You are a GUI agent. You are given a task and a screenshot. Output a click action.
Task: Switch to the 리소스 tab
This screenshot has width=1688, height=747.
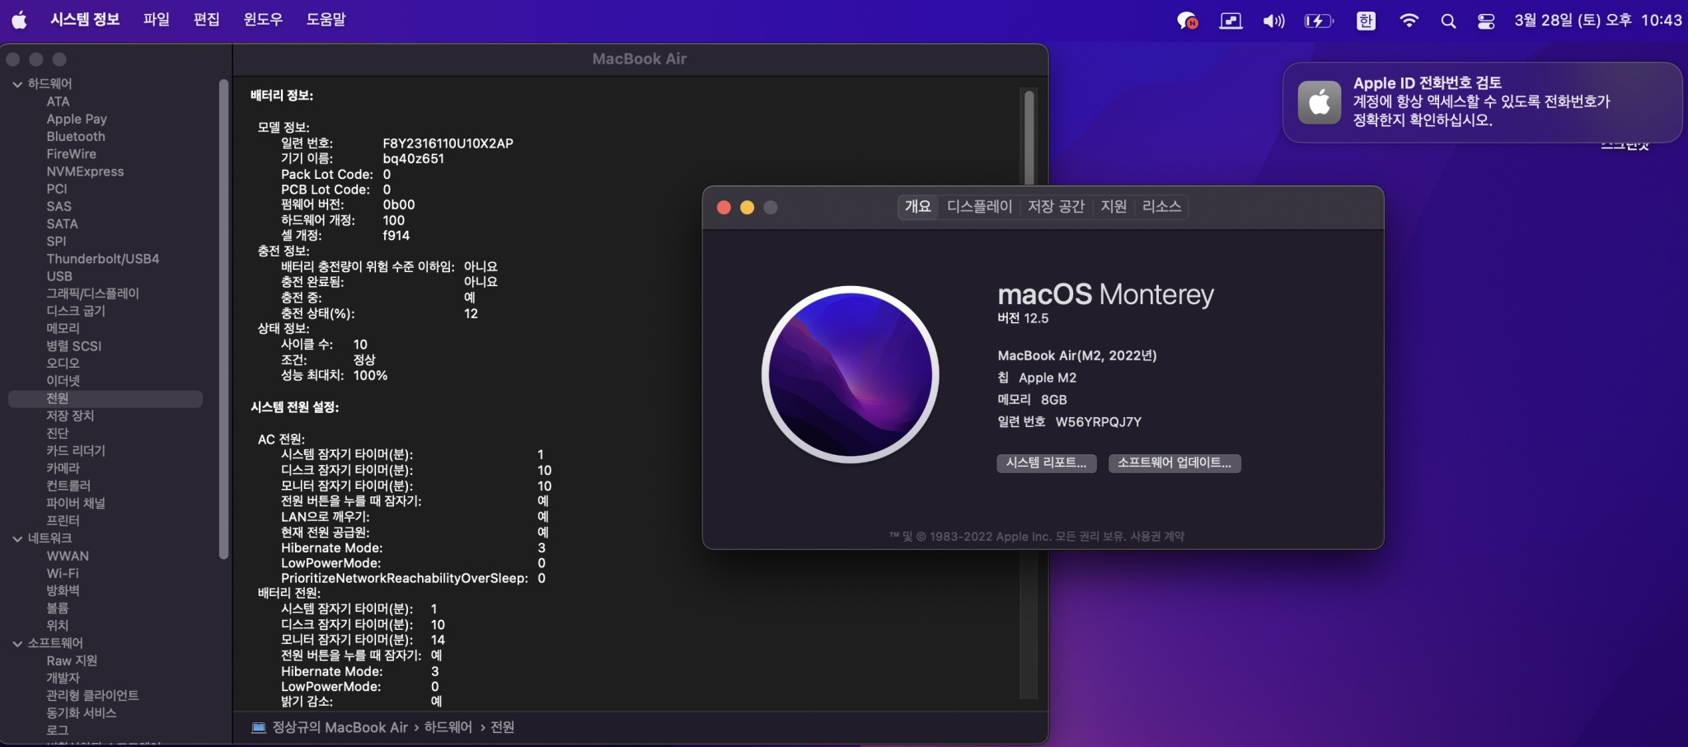[1162, 207]
